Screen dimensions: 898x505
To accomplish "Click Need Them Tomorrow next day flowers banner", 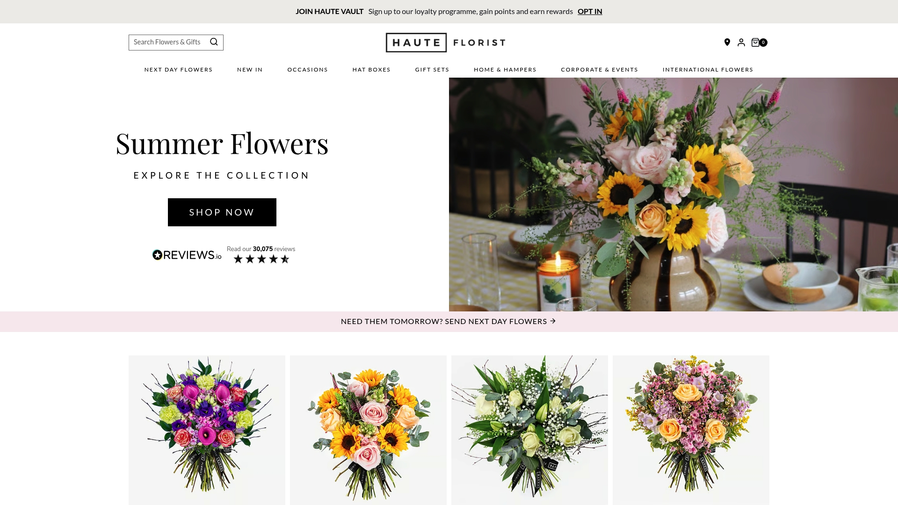I will 449,322.
